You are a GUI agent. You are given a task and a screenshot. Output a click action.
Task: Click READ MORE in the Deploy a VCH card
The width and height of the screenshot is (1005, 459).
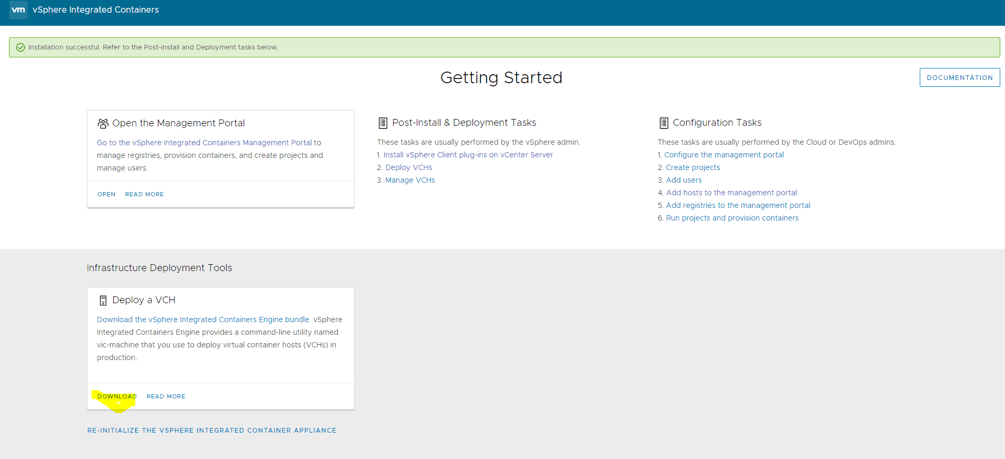(166, 396)
